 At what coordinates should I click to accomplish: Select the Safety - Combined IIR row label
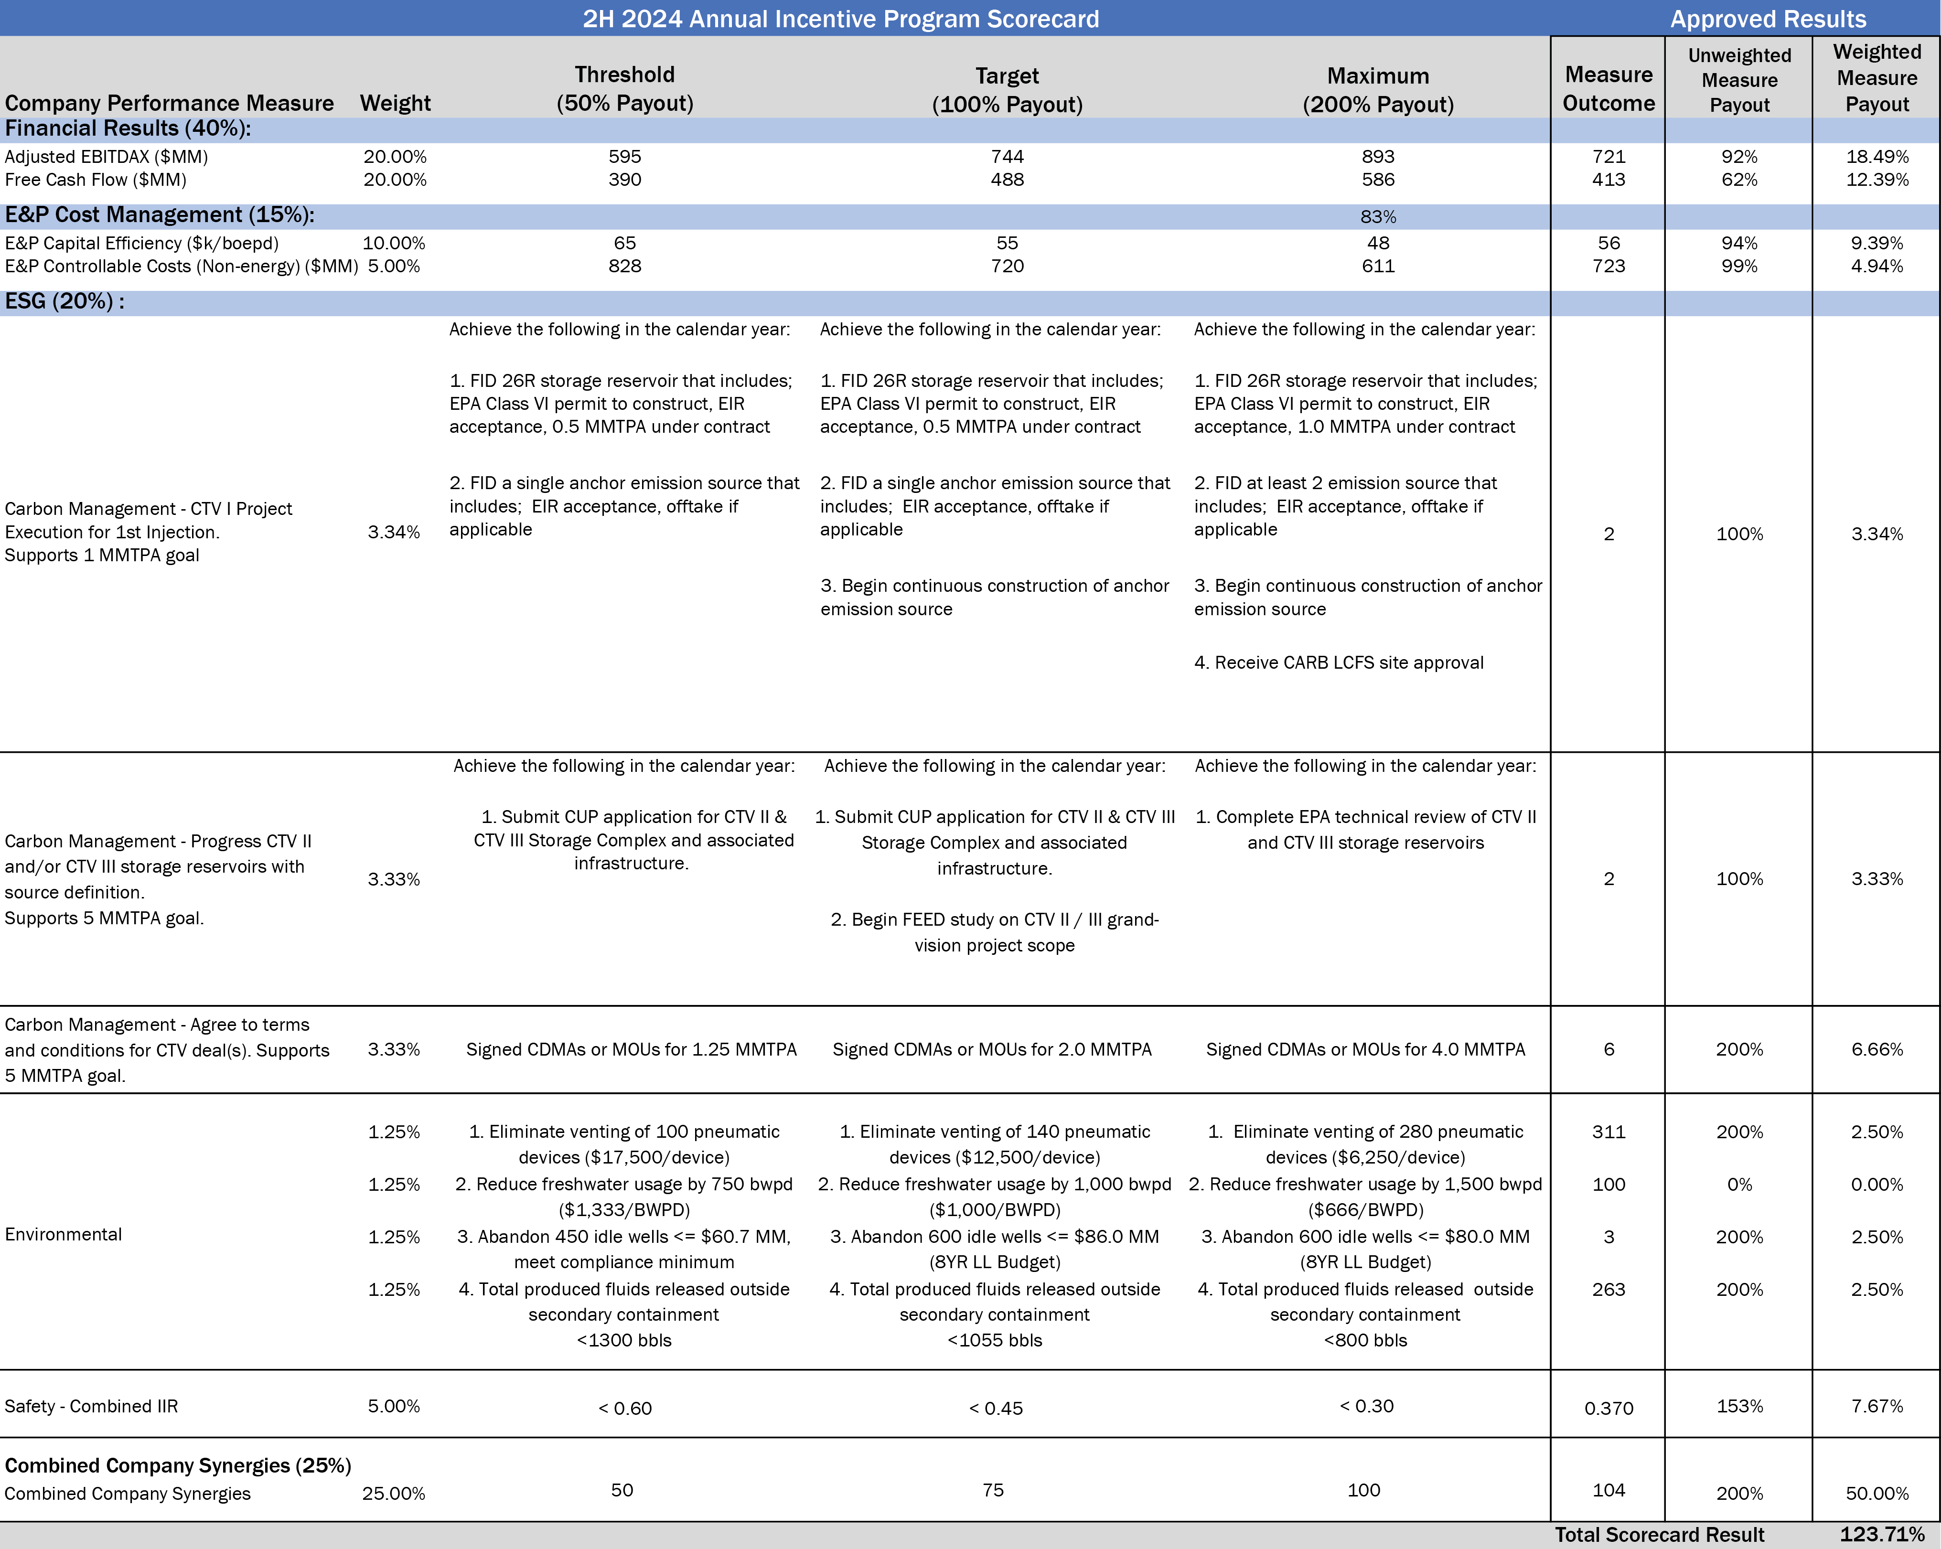pyautogui.click(x=92, y=1406)
